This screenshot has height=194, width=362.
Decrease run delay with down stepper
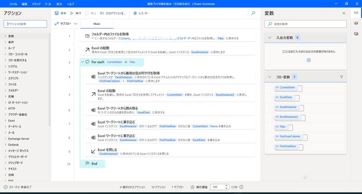click(226, 189)
